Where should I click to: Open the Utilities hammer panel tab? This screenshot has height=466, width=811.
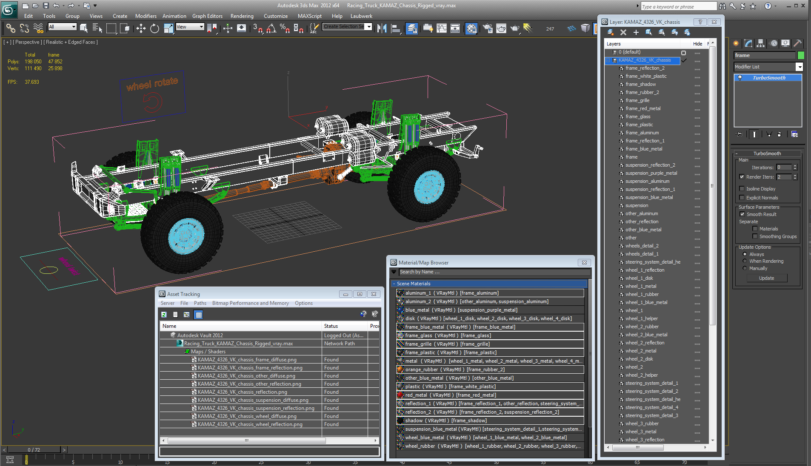[x=797, y=43]
